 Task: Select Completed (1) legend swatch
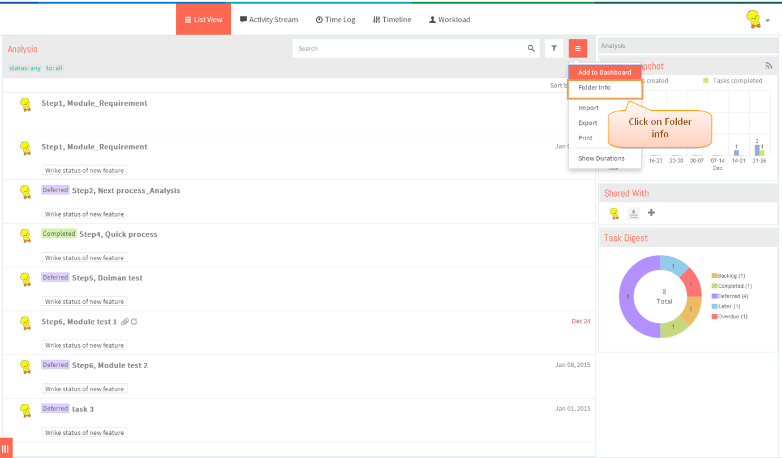(714, 286)
